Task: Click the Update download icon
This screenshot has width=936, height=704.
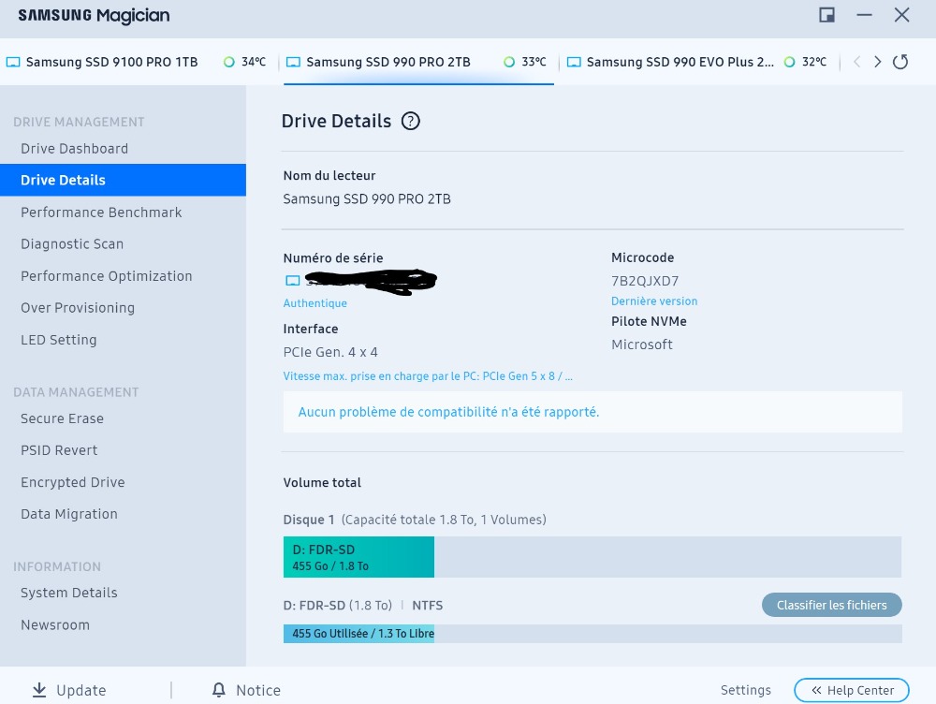Action: (x=39, y=690)
